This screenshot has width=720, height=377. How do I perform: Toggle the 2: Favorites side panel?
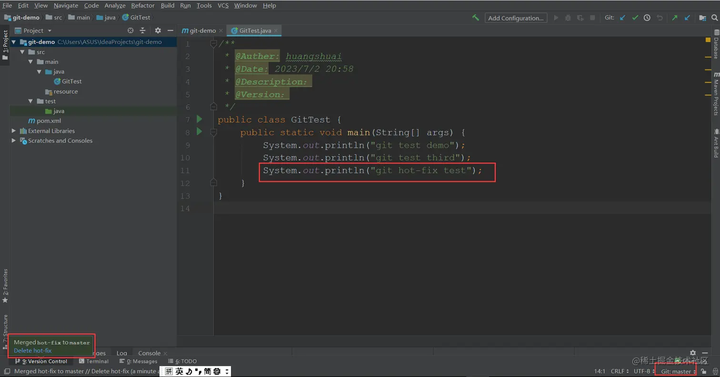click(5, 286)
